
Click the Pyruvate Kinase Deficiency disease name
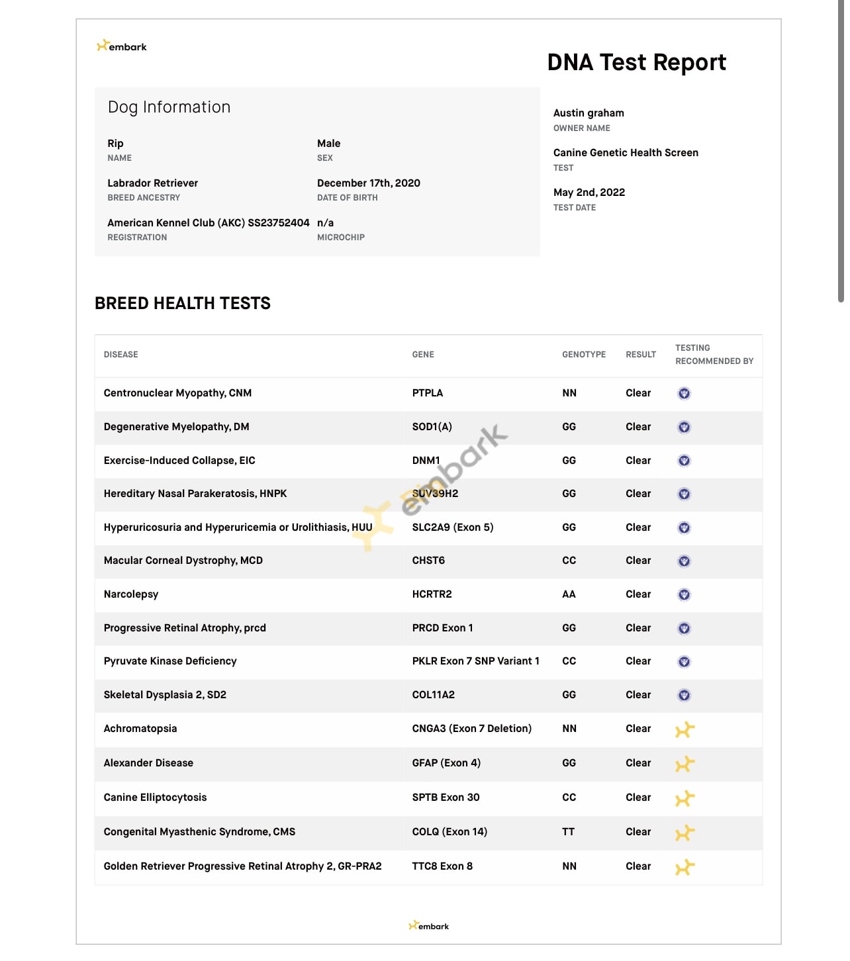tap(170, 661)
